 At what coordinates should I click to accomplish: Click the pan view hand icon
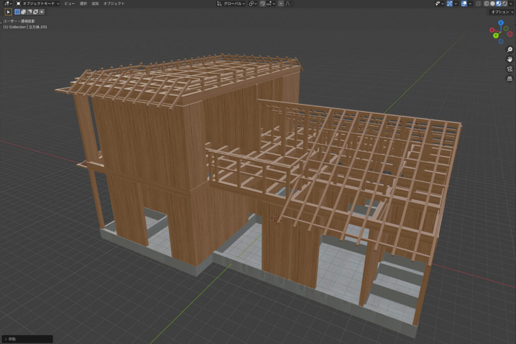click(509, 59)
